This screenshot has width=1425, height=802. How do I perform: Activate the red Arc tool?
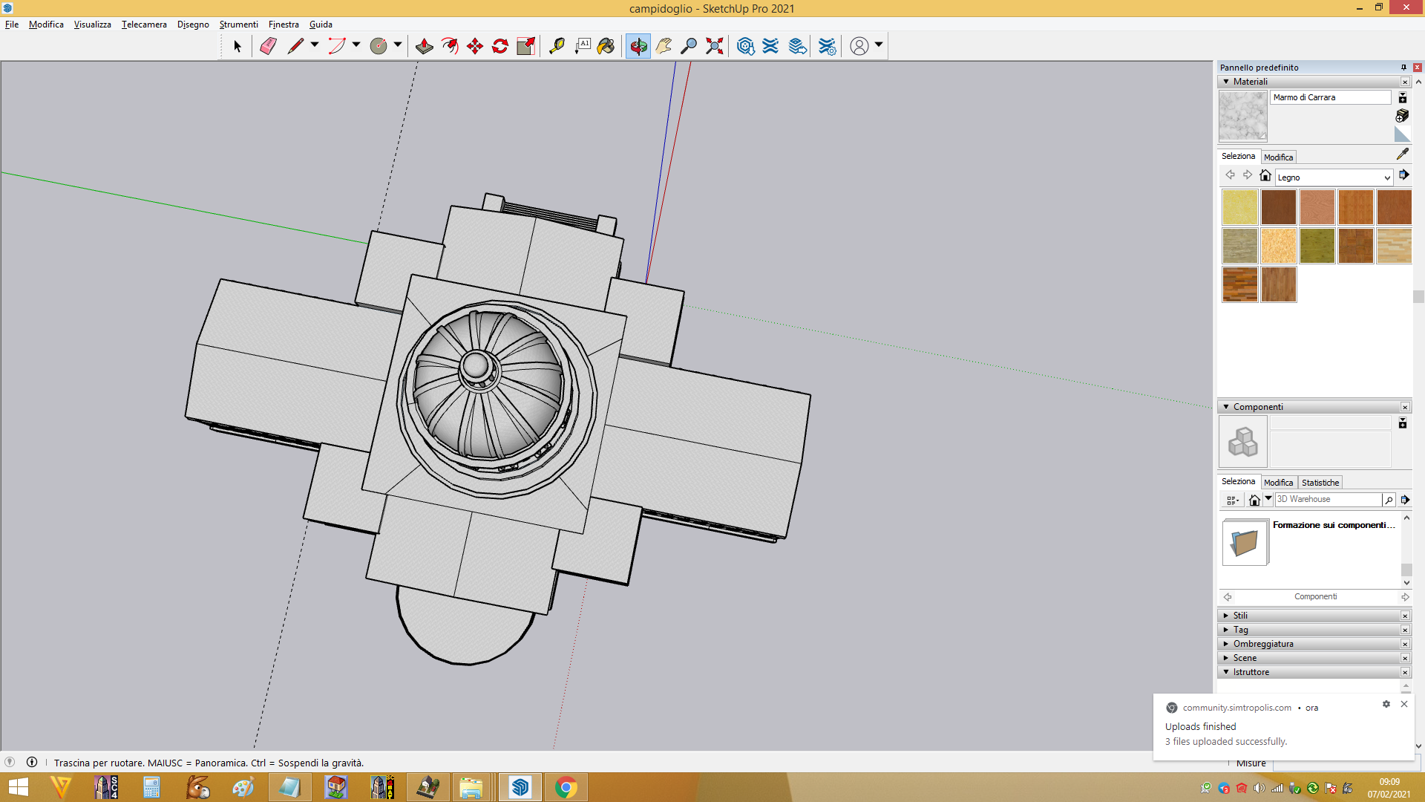[337, 46]
